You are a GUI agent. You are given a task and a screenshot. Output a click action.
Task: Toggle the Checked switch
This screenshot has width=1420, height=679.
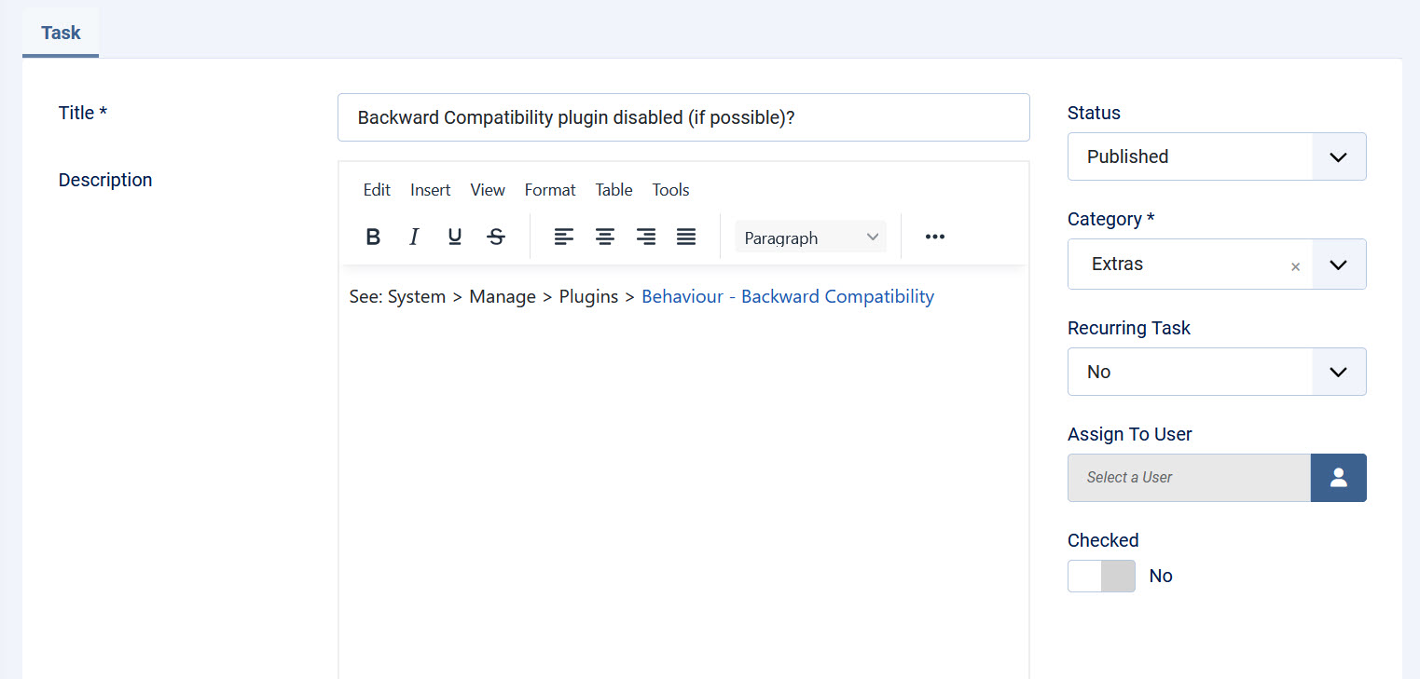click(1101, 577)
